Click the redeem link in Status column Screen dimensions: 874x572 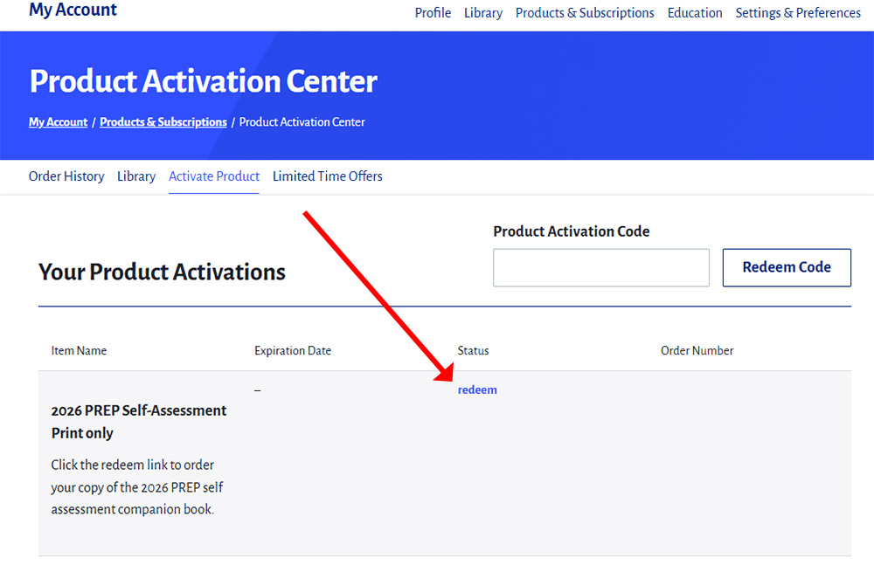[x=477, y=390]
